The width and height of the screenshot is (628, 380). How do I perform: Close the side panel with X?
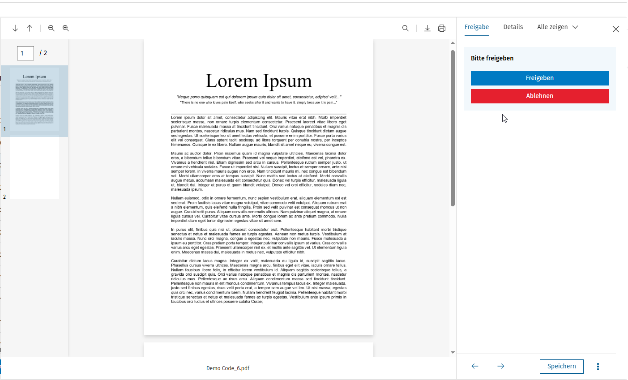point(616,29)
